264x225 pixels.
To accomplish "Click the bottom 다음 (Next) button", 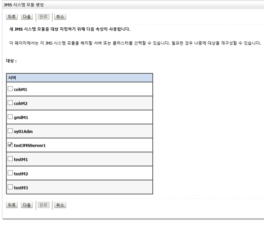I will 27,205.
